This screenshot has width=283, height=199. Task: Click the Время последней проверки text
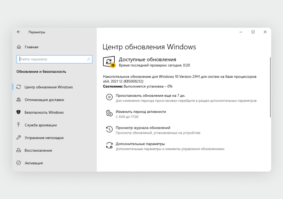[x=154, y=65]
